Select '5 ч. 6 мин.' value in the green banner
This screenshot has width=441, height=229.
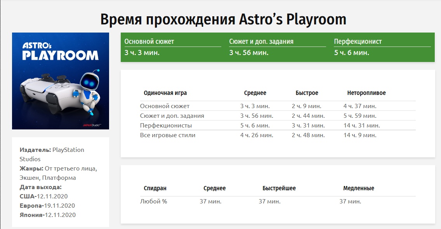pyautogui.click(x=352, y=52)
